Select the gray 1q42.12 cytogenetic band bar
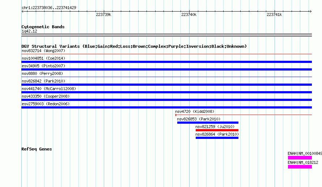 (x=166, y=35)
